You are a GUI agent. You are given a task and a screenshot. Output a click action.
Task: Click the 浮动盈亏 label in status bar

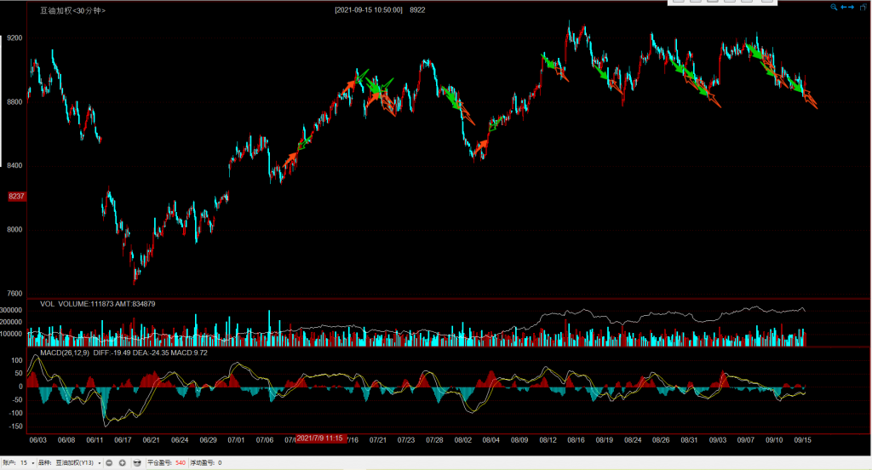pos(202,462)
